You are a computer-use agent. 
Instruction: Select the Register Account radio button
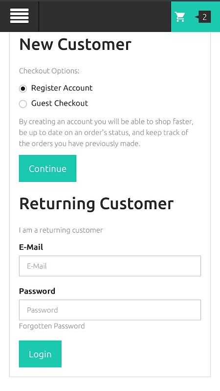22,88
